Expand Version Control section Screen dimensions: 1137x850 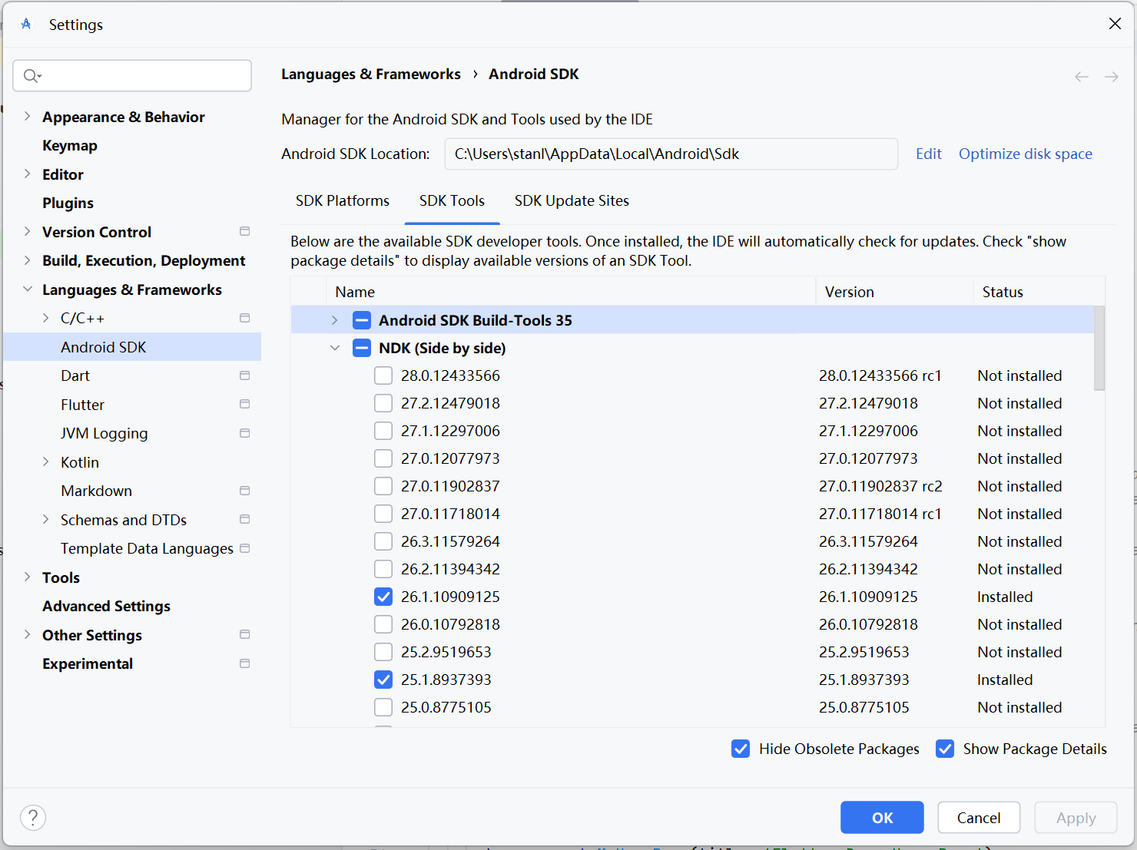tap(28, 232)
